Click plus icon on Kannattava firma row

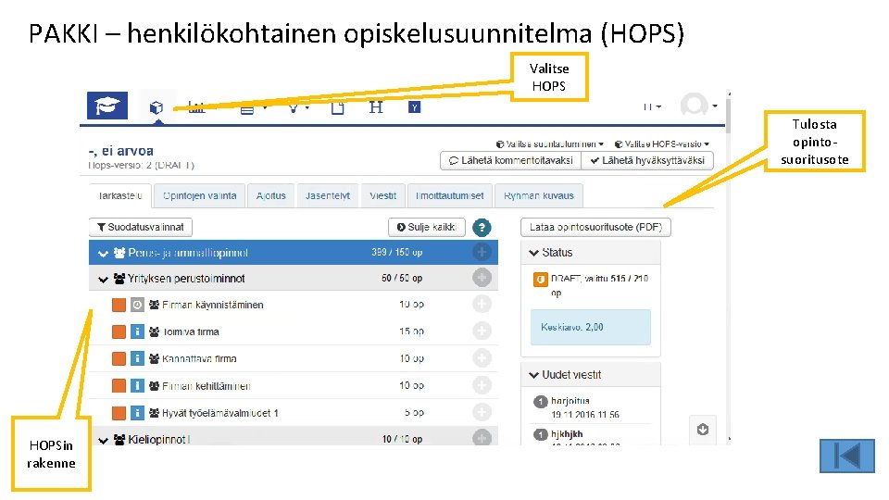(x=482, y=357)
